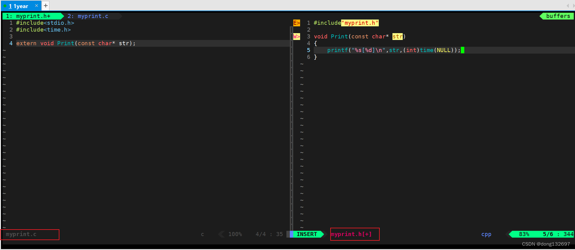Click 'const char*' in left pane declaration
This screenshot has width=575, height=250.
tap(96, 43)
